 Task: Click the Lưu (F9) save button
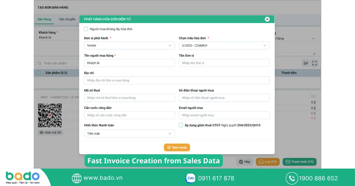coord(268,162)
